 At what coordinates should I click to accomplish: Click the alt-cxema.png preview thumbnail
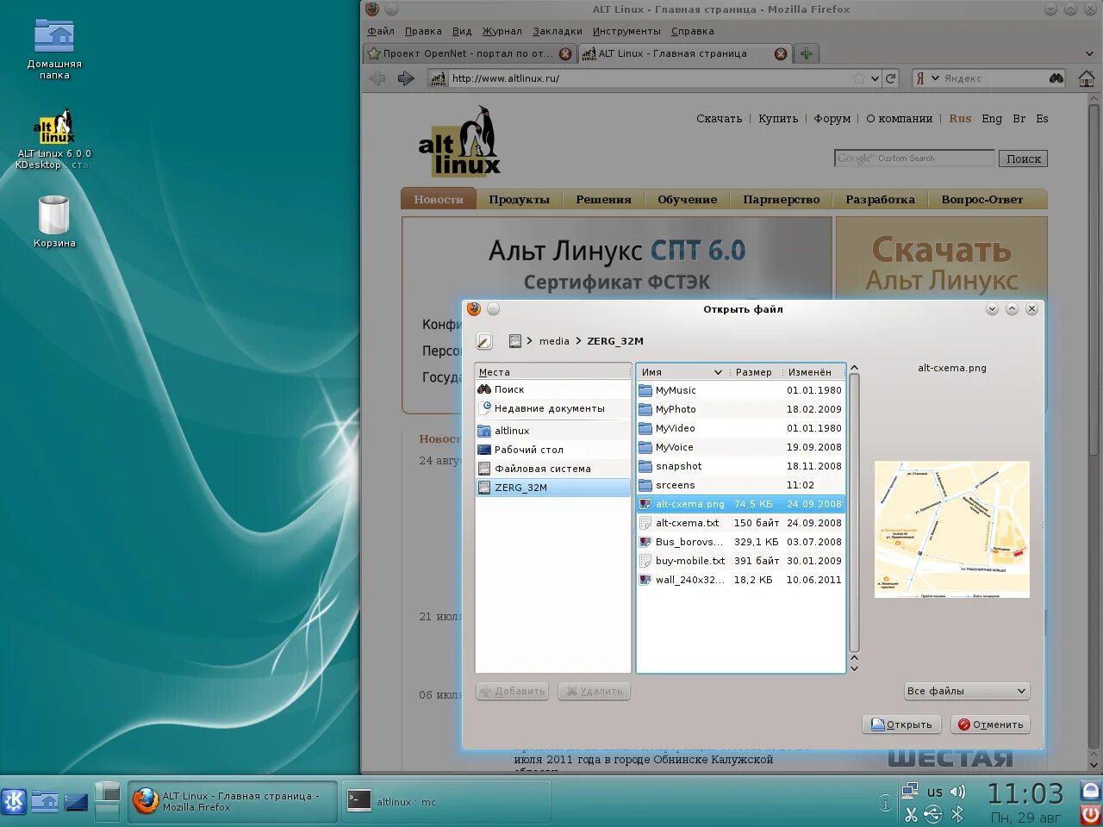tap(952, 530)
